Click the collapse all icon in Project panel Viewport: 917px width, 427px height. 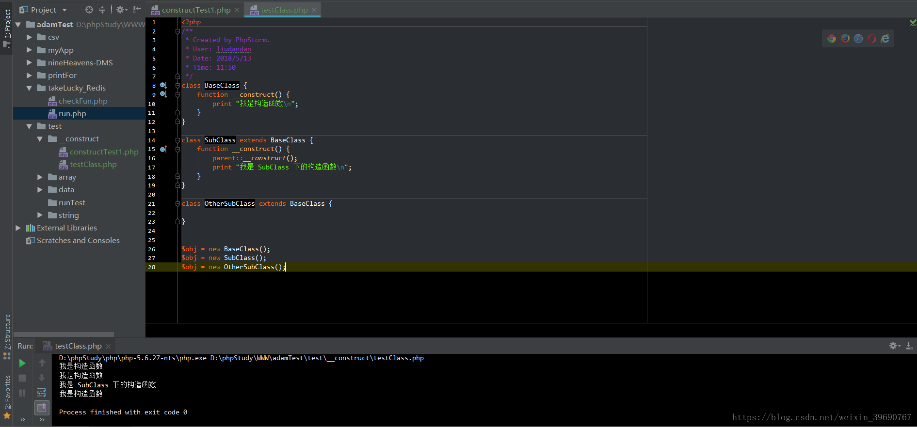point(102,10)
